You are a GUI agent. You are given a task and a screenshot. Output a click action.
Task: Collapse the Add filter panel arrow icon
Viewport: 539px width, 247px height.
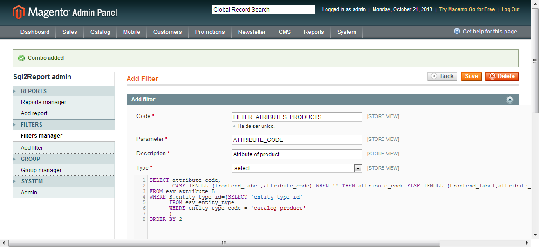[510, 100]
